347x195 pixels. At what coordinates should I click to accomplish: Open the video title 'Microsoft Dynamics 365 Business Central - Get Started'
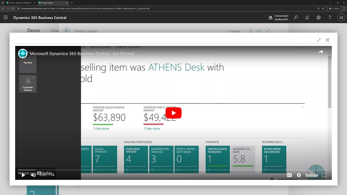(82, 54)
